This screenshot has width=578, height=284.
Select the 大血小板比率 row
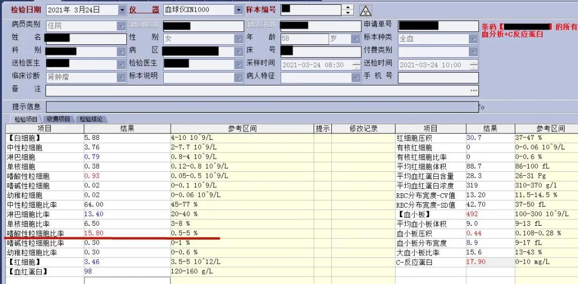pos(486,253)
